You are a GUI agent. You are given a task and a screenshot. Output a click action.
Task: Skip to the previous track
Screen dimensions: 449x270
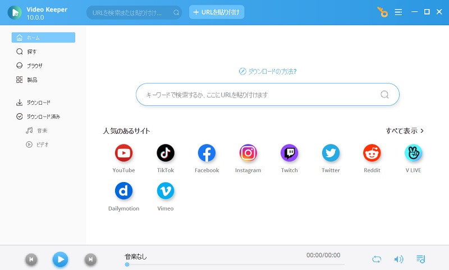coord(31,259)
